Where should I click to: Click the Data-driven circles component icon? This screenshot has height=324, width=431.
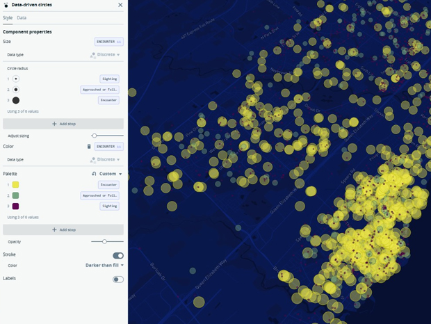tap(6, 5)
